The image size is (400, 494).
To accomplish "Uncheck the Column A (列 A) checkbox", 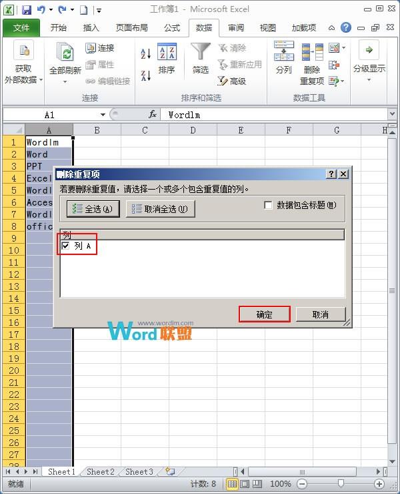I will [x=65, y=246].
